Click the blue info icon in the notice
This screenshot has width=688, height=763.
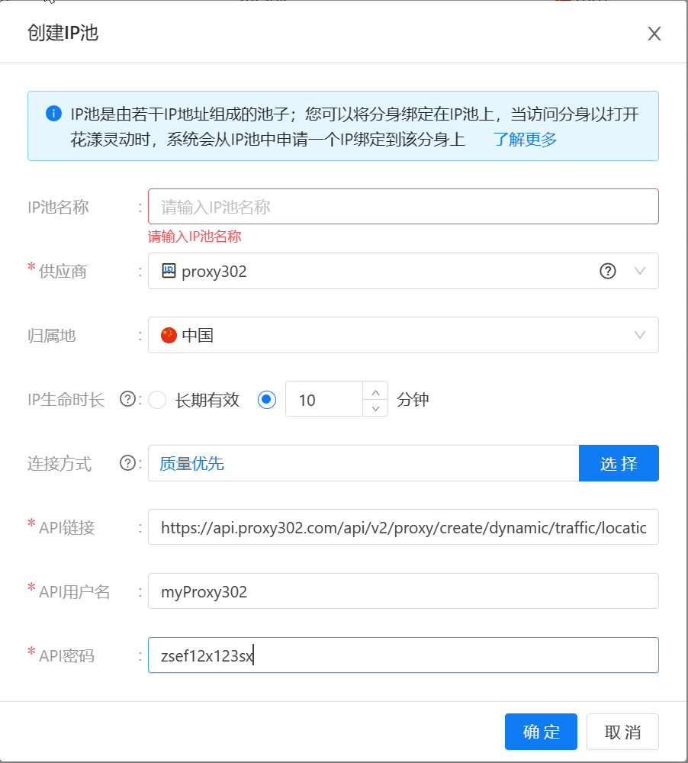tap(53, 114)
